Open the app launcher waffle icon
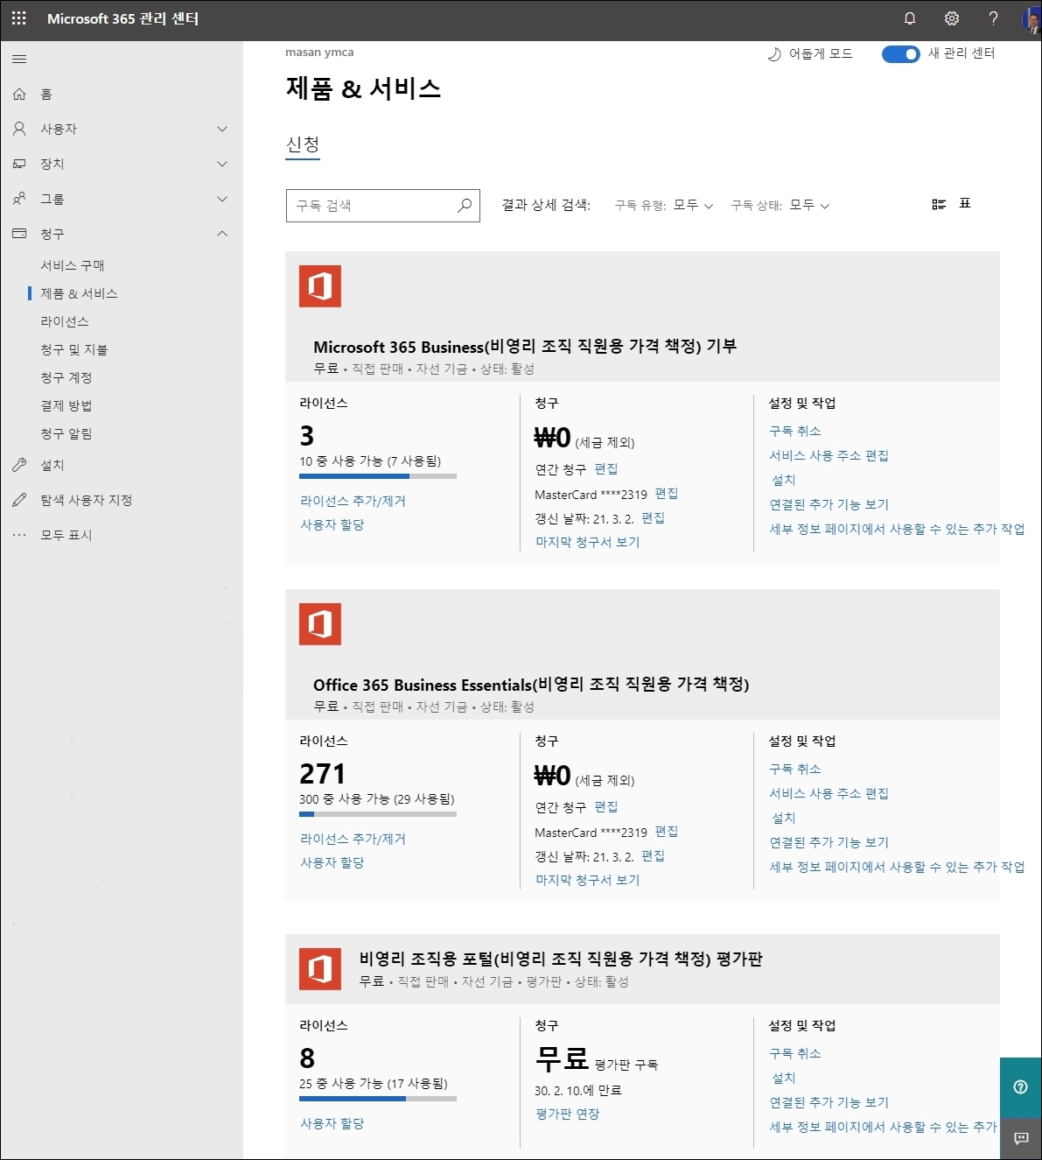Screen dimensions: 1042x1160 (19, 18)
